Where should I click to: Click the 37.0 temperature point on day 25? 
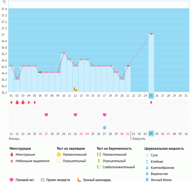151,34
